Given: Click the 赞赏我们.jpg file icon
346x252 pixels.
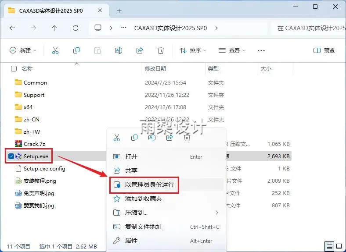Looking at the screenshot, I should (x=18, y=206).
